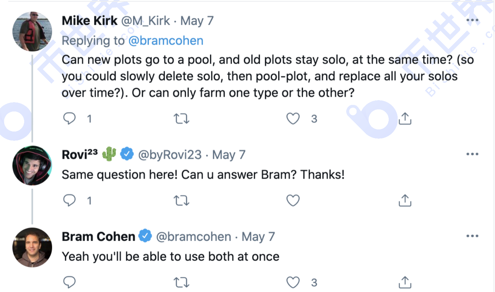
Task: Open Bram Cohen's profile name link
Action: [x=98, y=237]
